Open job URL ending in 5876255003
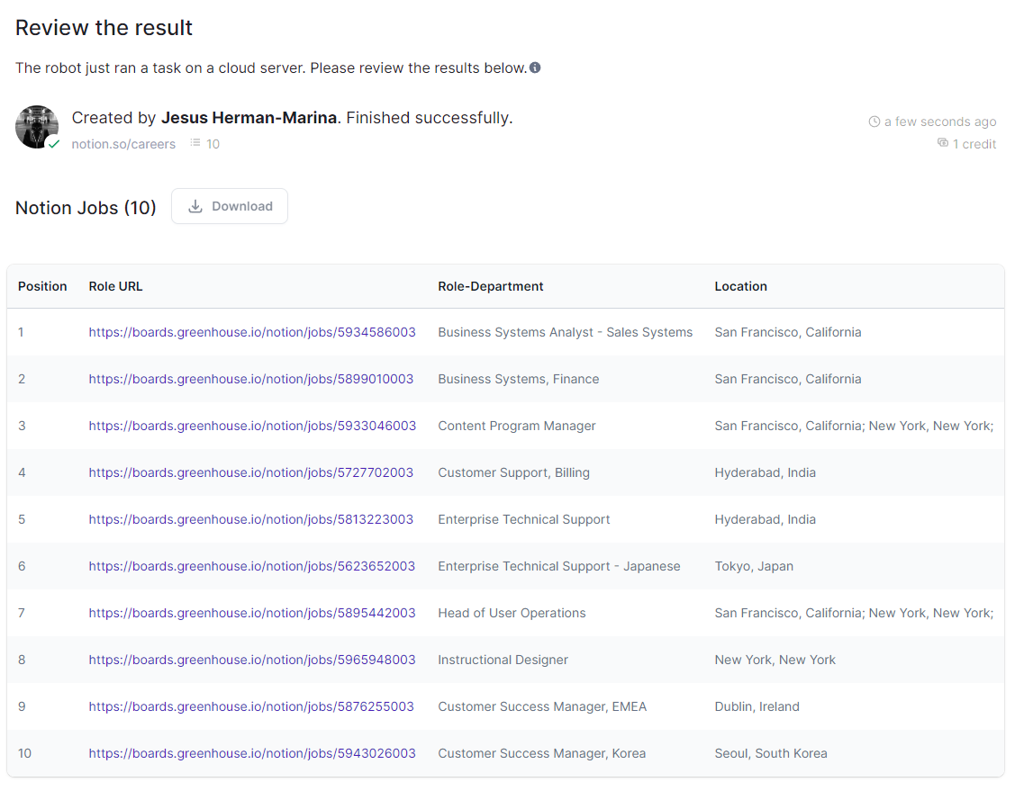Image resolution: width=1033 pixels, height=800 pixels. coord(251,706)
